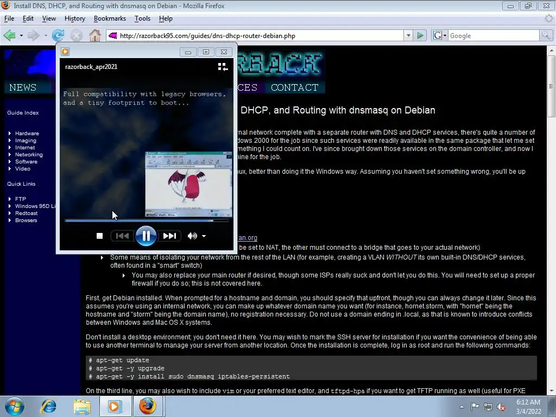556x417 pixels.
Task: Open the Tools menu
Action: pyautogui.click(x=143, y=18)
